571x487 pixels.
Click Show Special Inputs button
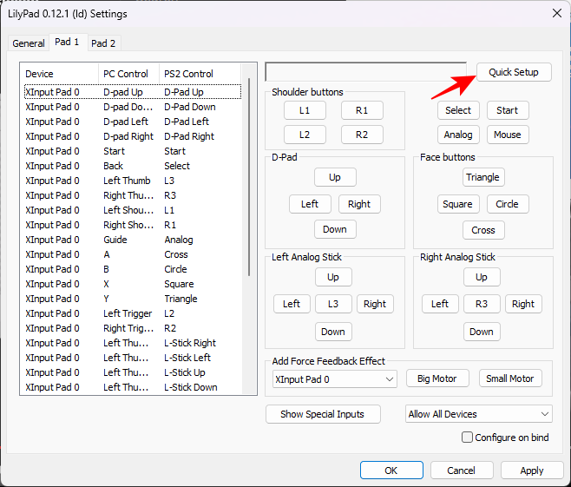323,414
